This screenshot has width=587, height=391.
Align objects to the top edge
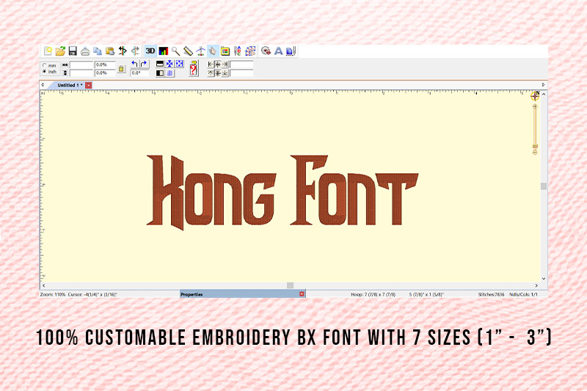211,73
